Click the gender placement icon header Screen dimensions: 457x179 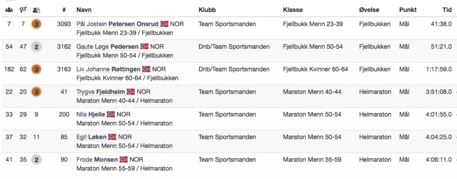click(x=23, y=10)
